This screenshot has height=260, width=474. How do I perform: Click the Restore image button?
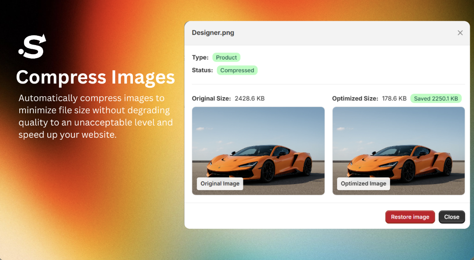(410, 217)
